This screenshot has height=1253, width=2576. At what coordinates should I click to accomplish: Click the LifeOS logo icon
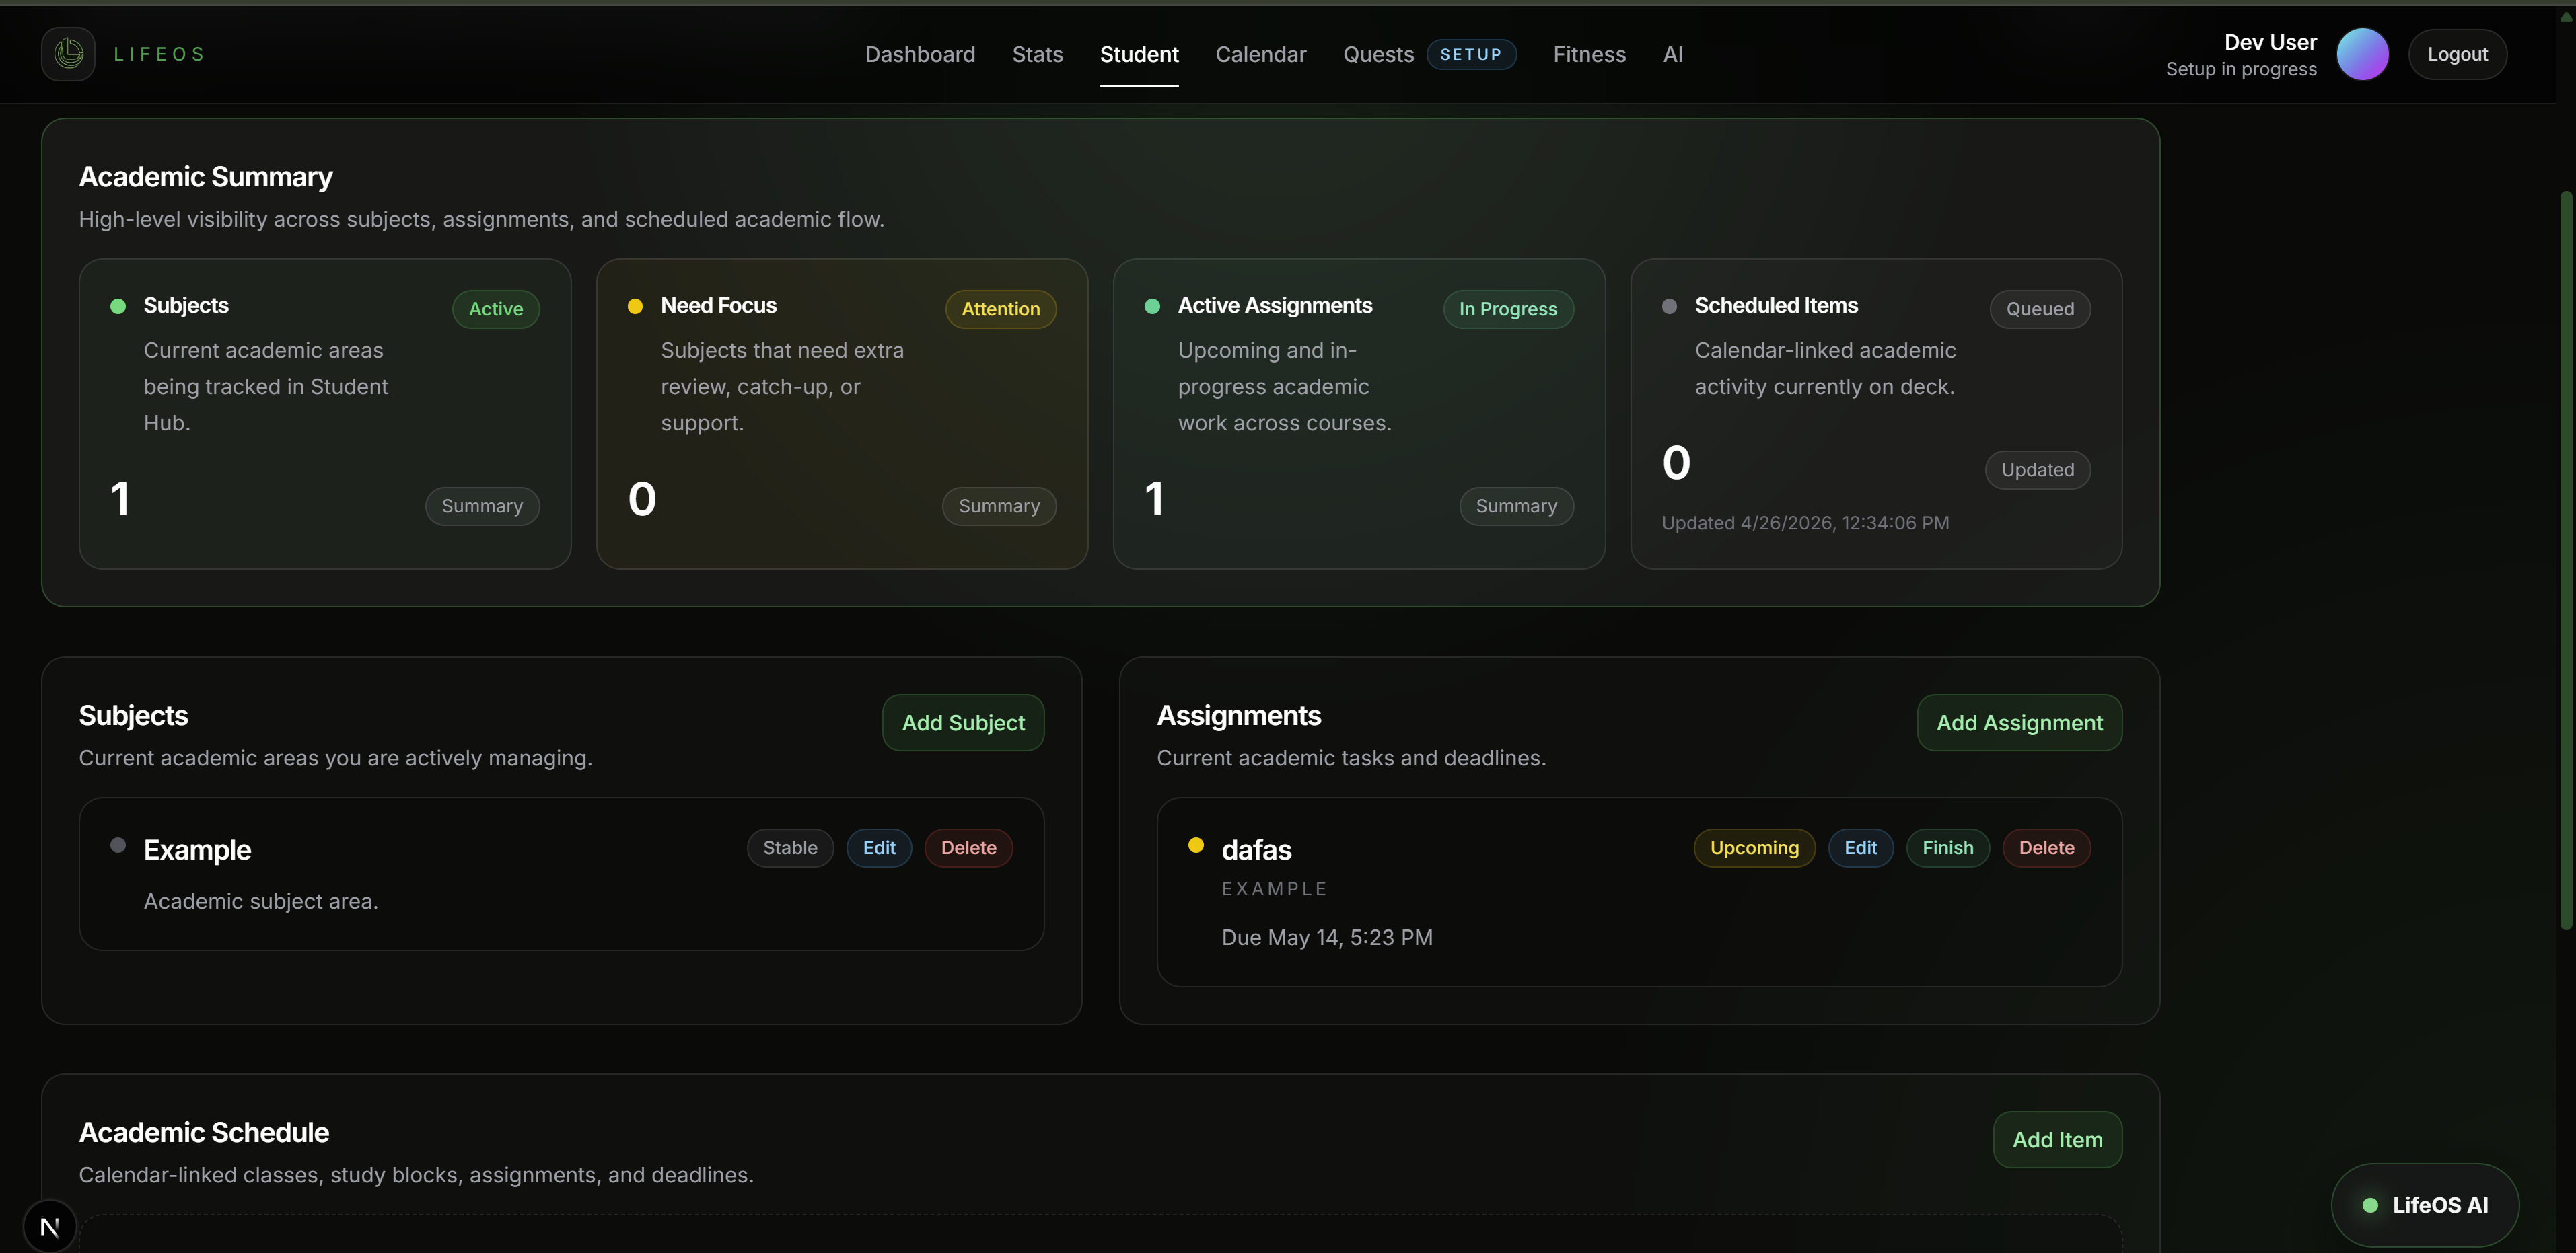[x=68, y=54]
